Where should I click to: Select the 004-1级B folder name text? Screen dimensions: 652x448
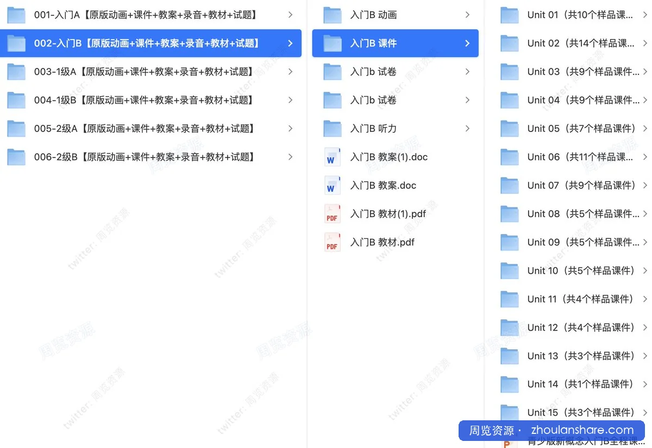(x=144, y=100)
